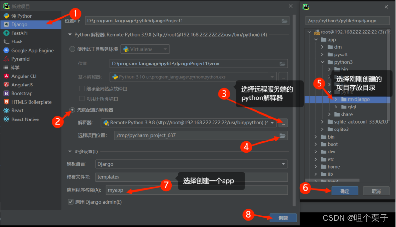
Task: Click 确定 OK button in path dialog
Action: [345, 191]
